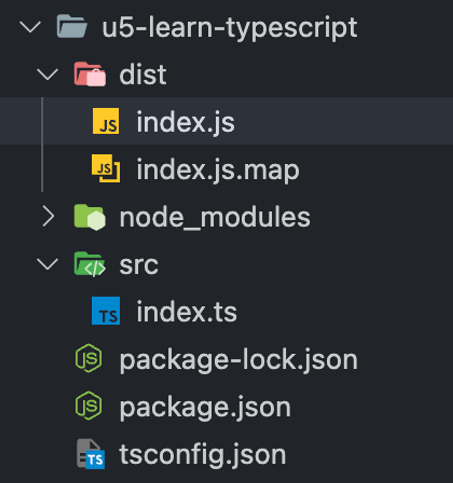Collapse the dist folder chevron
The image size is (453, 483).
(x=47, y=74)
